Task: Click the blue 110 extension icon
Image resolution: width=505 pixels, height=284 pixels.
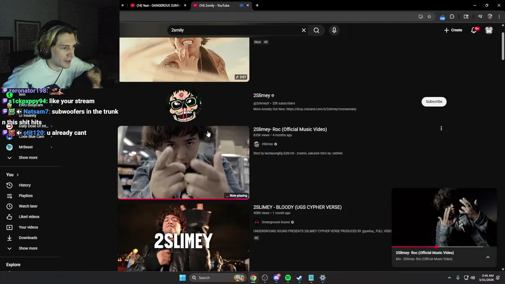Action: point(442,17)
